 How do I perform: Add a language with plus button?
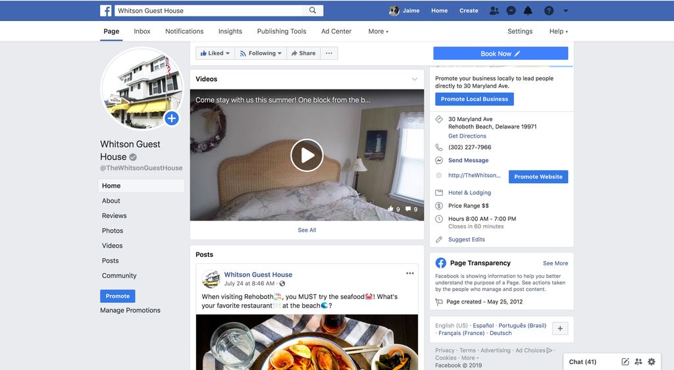pos(560,329)
